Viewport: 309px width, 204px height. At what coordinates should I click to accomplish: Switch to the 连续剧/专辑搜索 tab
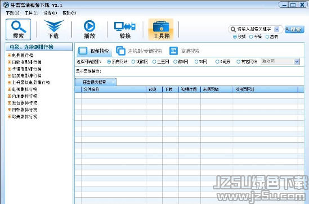[x=139, y=51]
